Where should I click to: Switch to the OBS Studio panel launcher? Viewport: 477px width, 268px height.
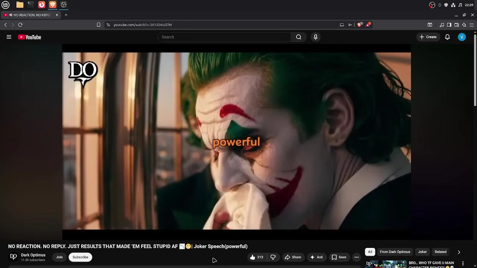point(64,5)
